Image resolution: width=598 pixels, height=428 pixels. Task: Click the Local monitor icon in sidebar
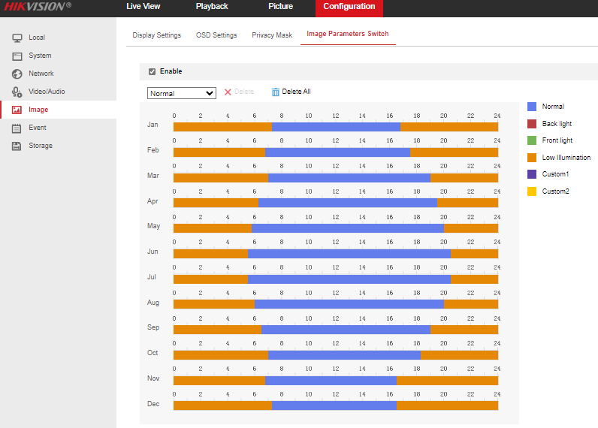coord(17,38)
